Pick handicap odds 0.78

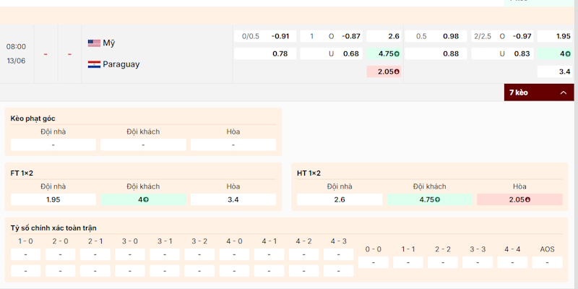click(265, 53)
